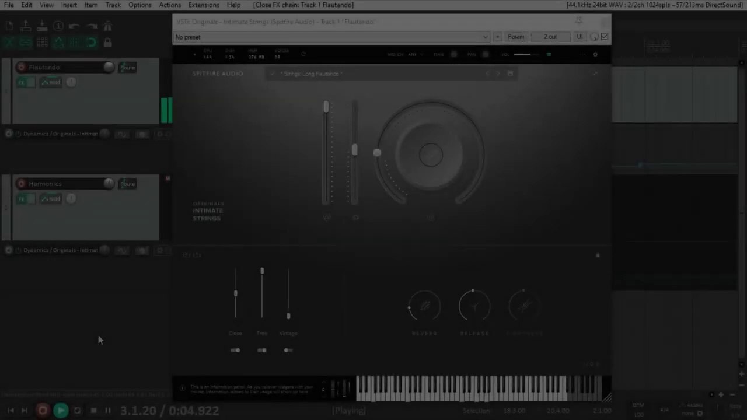Toggle the Close mic switch

tap(235, 351)
